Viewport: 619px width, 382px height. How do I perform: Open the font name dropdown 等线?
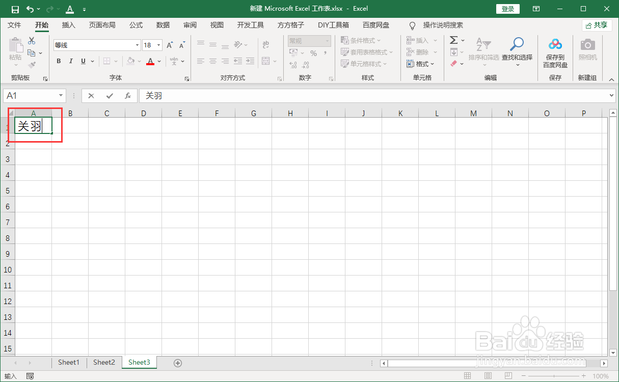(137, 45)
